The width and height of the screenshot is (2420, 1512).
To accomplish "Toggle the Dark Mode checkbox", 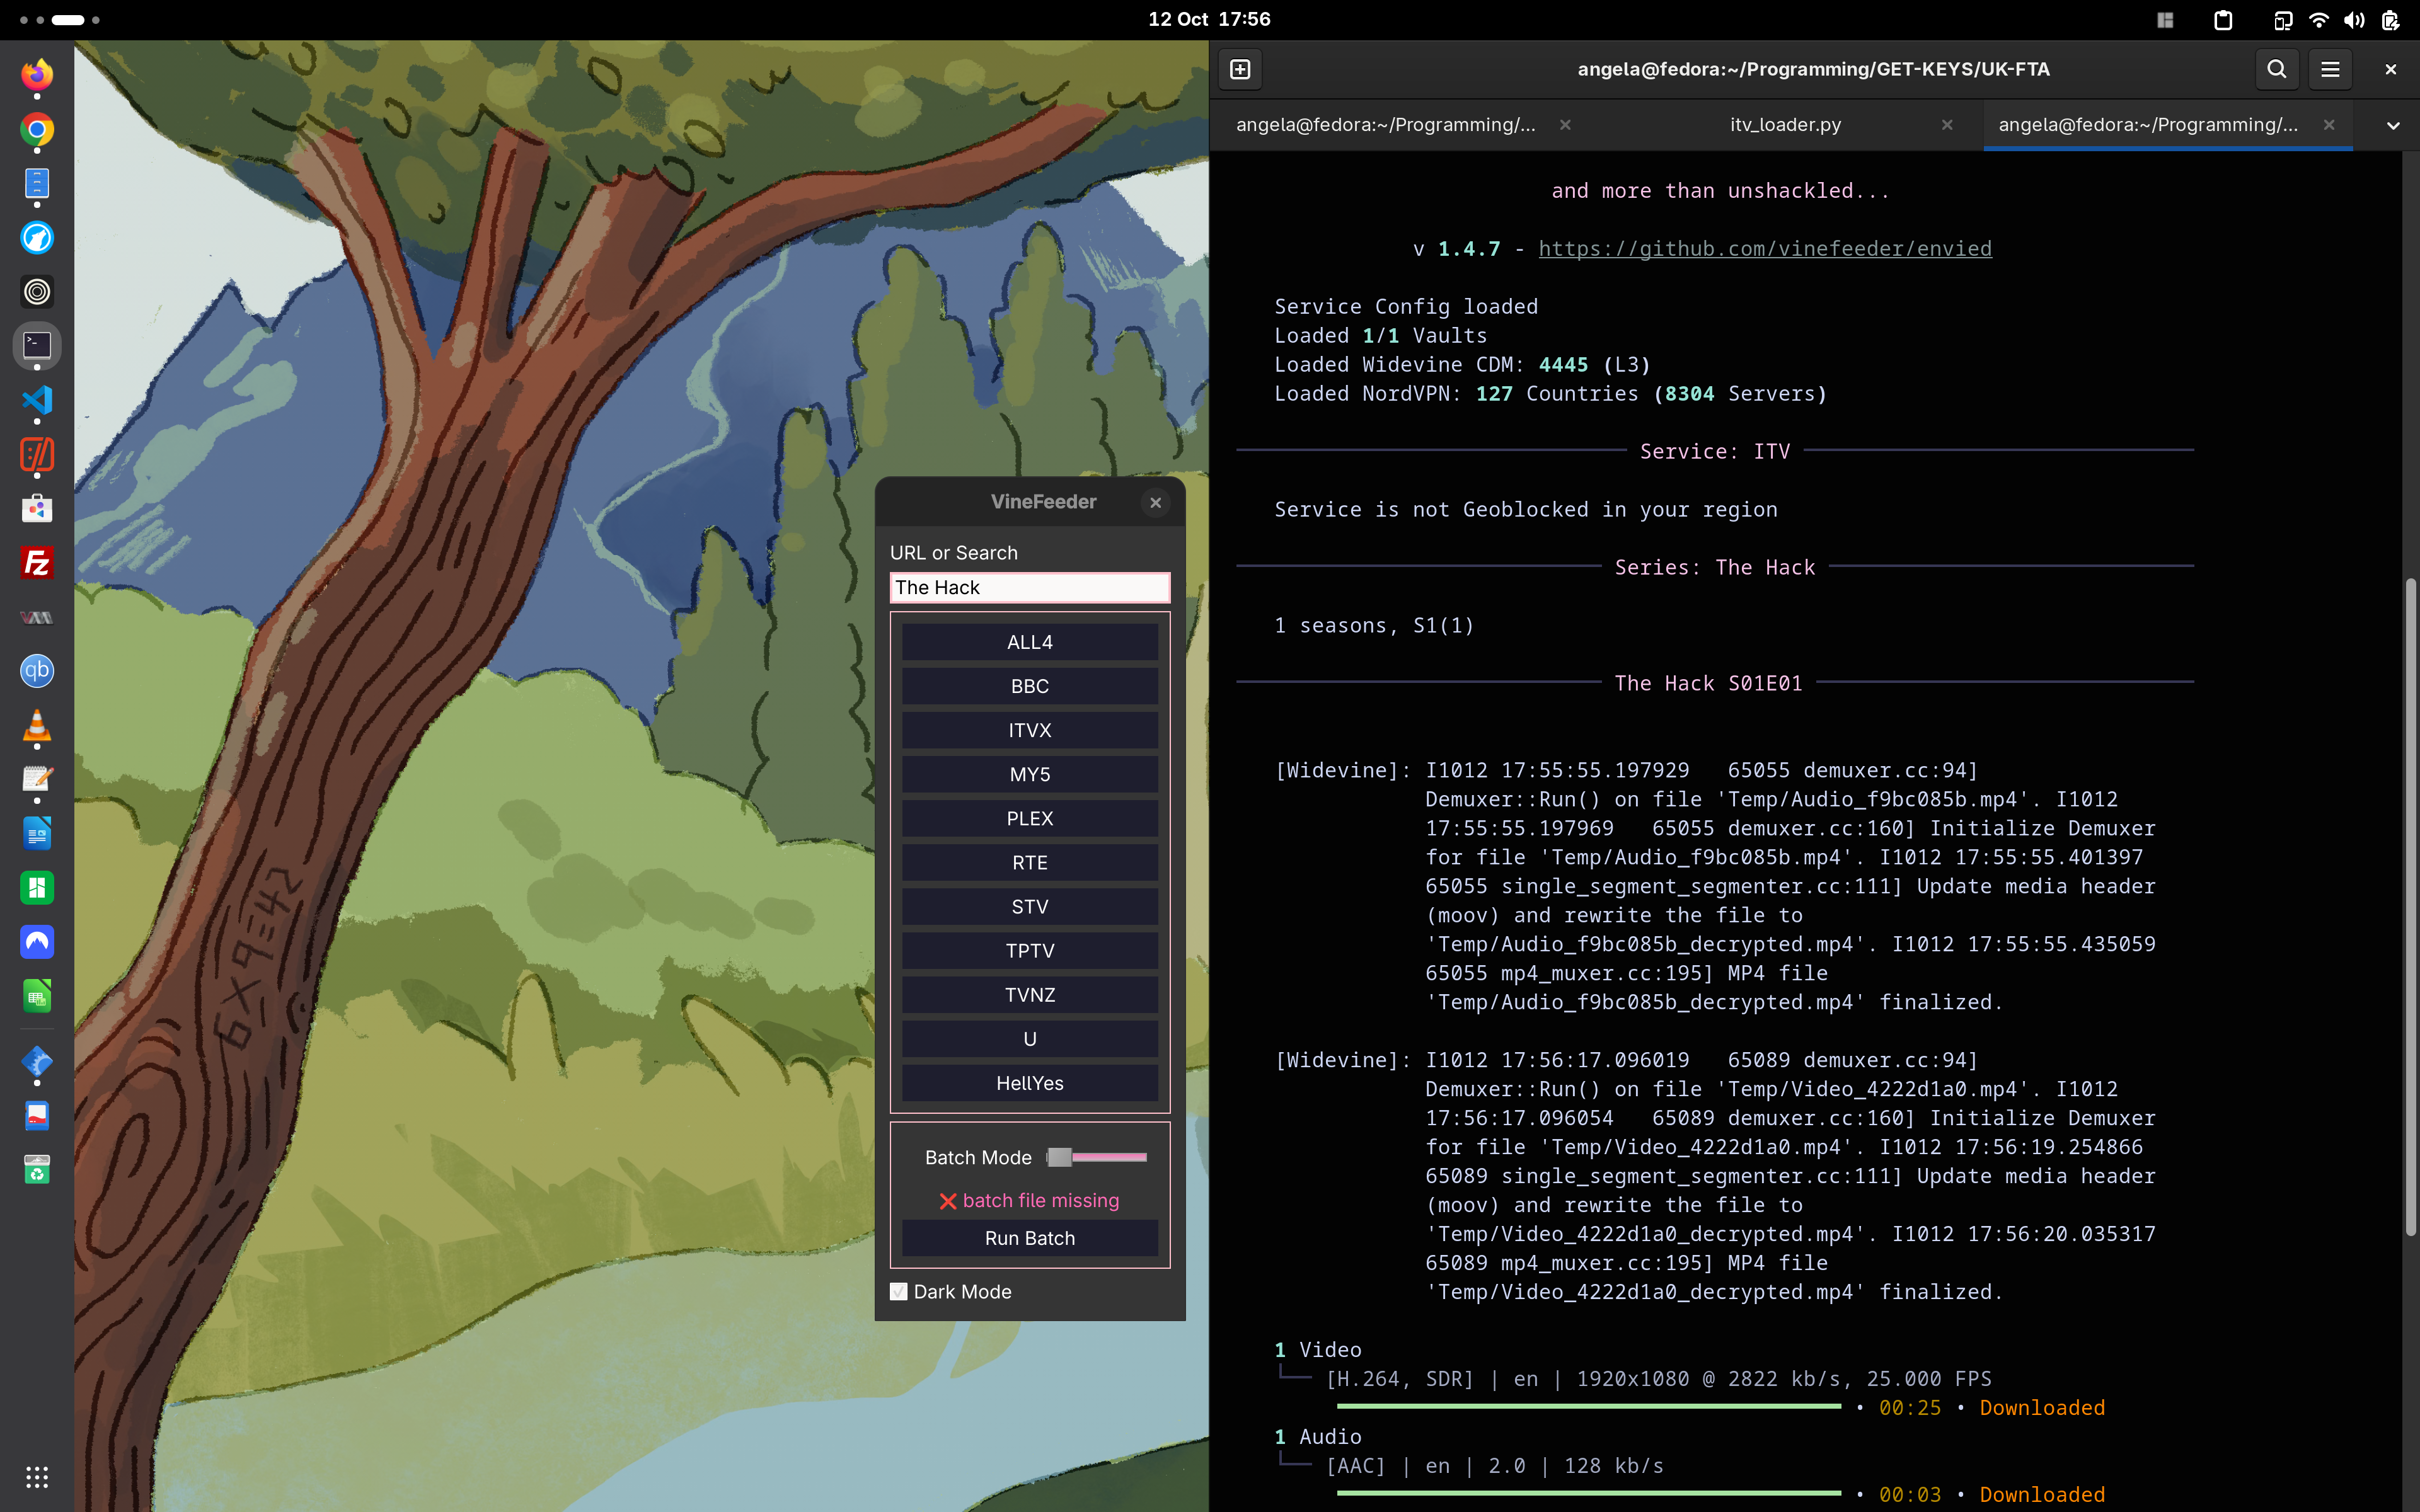I will (899, 1291).
